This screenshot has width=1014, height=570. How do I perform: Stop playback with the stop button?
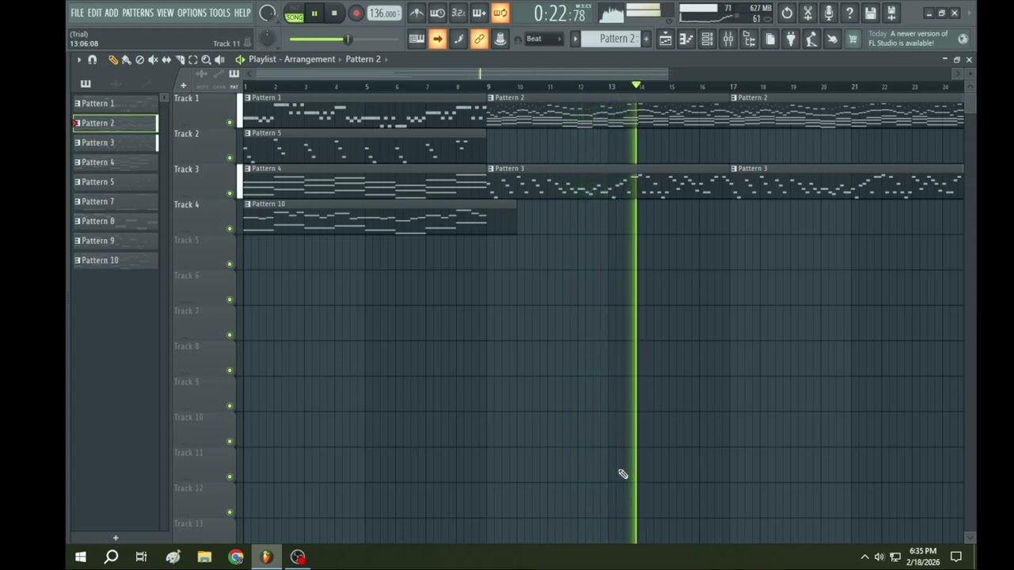(x=334, y=13)
